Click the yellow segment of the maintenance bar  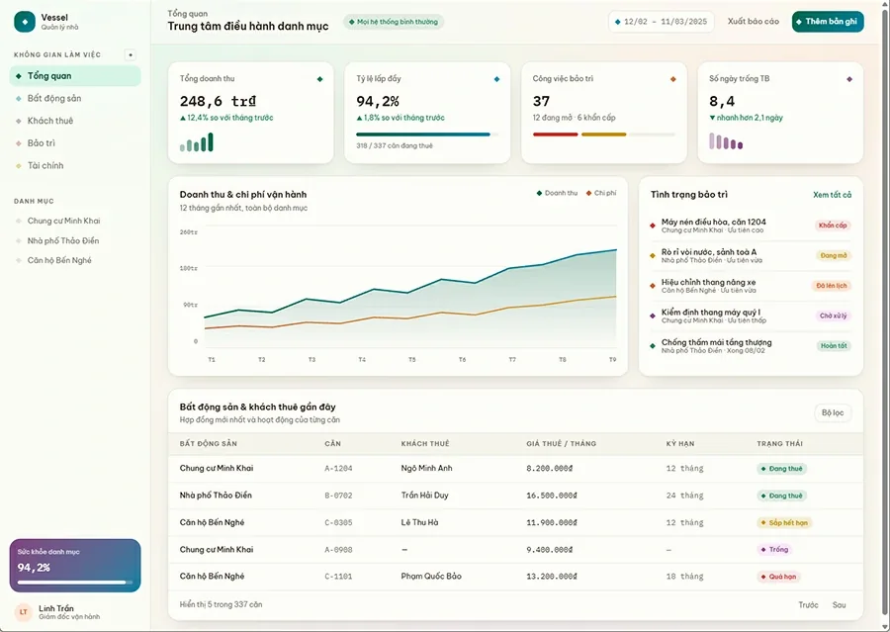click(x=604, y=135)
